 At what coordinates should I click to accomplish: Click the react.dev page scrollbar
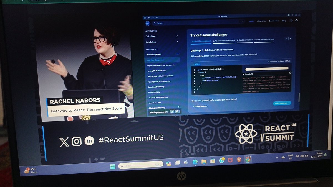click(x=299, y=98)
